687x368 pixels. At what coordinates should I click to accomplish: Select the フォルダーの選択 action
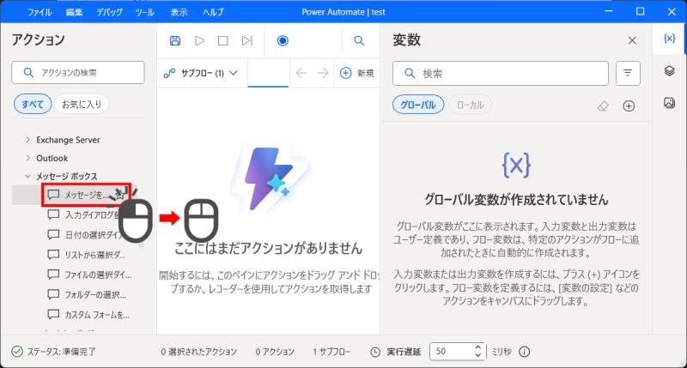point(87,294)
